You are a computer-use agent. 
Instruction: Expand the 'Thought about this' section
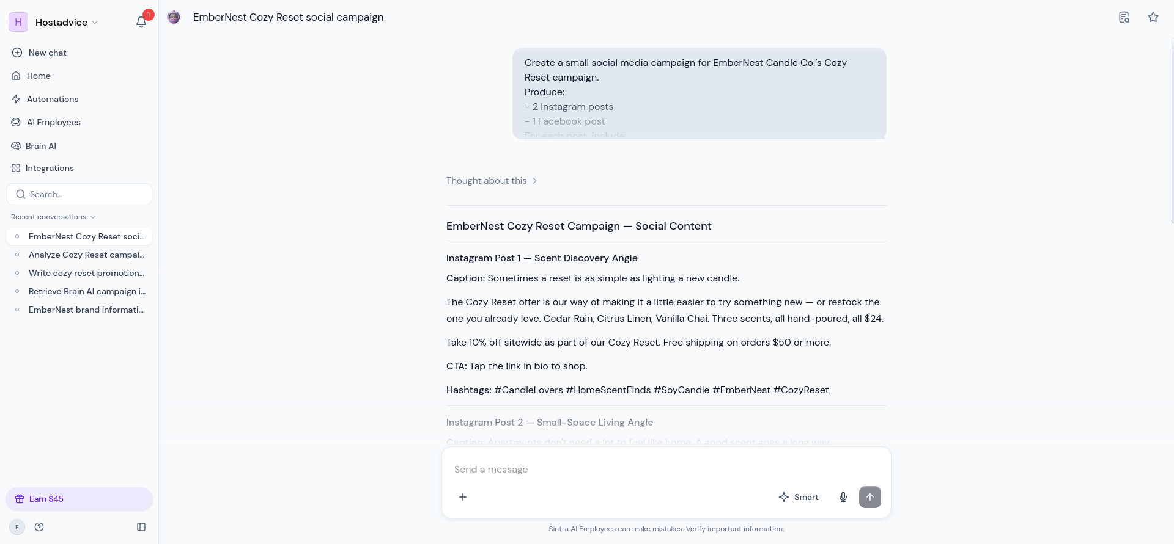tap(492, 181)
